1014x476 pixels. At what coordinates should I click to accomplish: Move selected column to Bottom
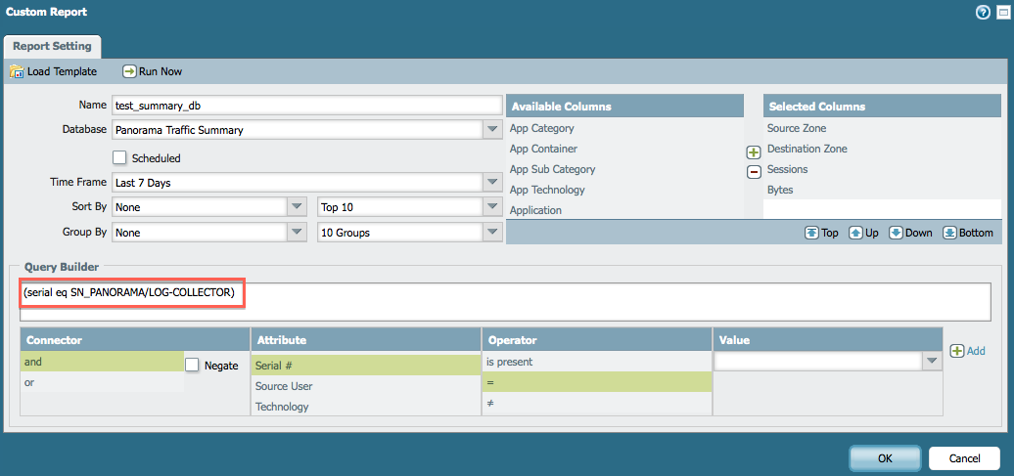(949, 233)
